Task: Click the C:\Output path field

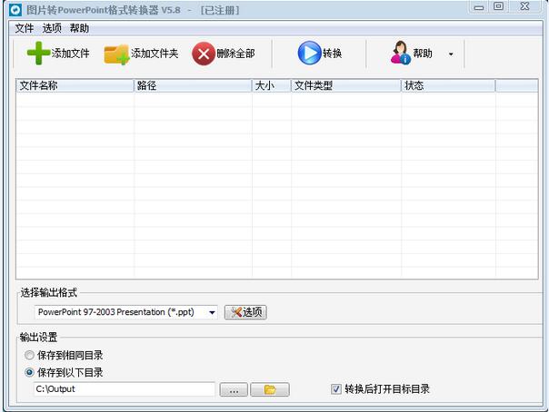Action: tap(125, 389)
